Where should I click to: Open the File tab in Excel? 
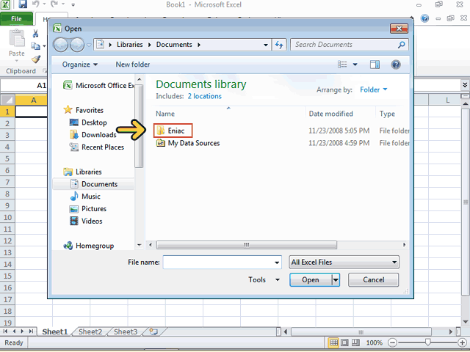tap(16, 18)
